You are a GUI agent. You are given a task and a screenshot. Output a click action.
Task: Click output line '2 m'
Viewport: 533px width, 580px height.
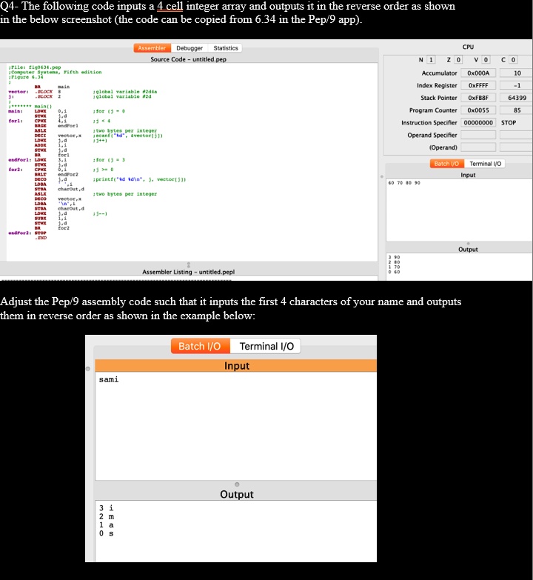(x=106, y=516)
